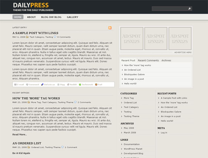The image size is (208, 158).
Task: Open An Ordered List post title
Action: [27, 143]
